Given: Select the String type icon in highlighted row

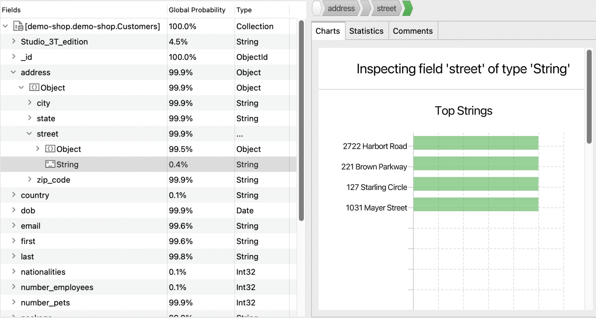Looking at the screenshot, I should 50,164.
